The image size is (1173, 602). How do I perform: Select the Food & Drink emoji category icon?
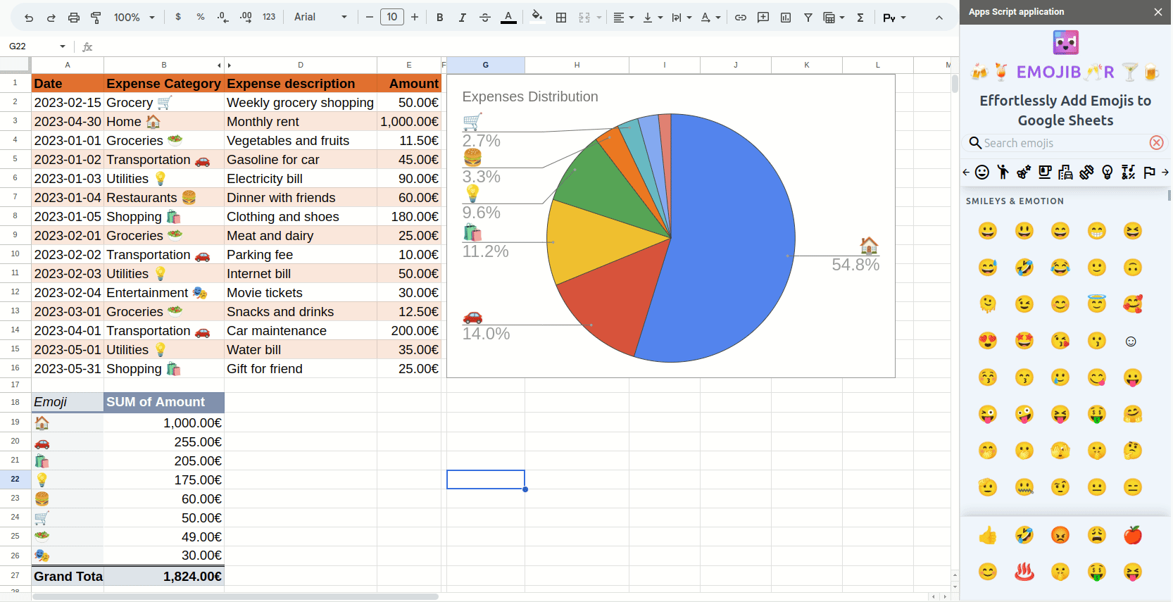point(1045,172)
